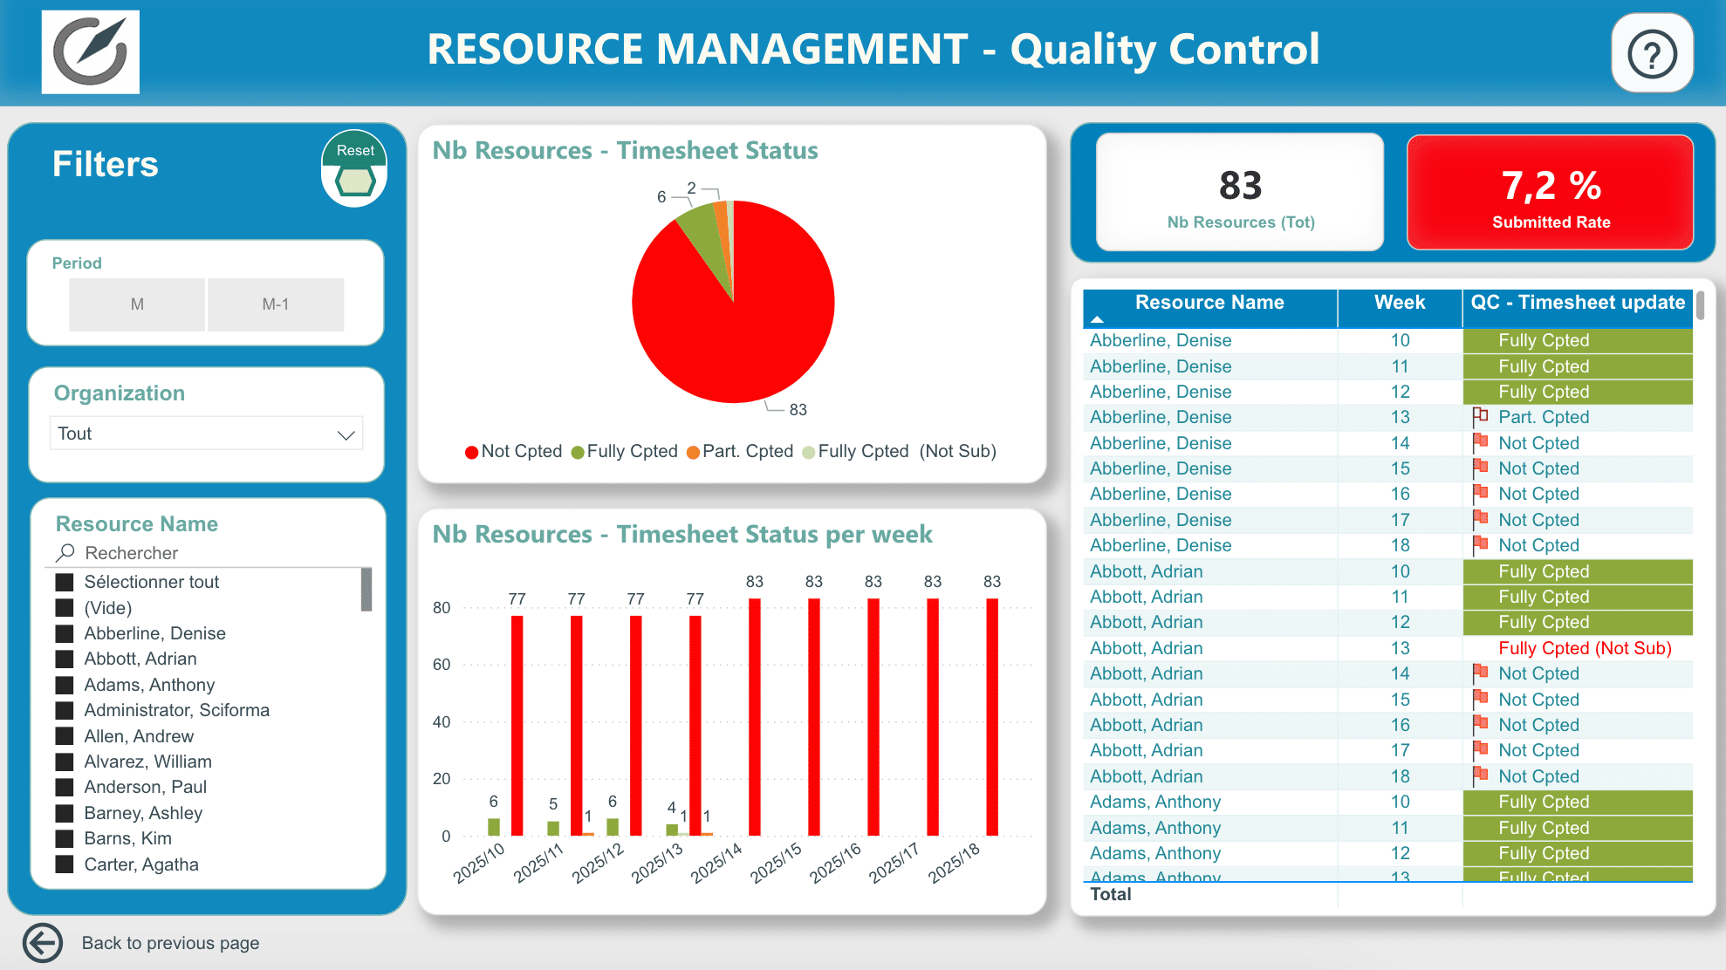Sort by QC - Timesheet update header
1726x970 pixels.
[1578, 303]
